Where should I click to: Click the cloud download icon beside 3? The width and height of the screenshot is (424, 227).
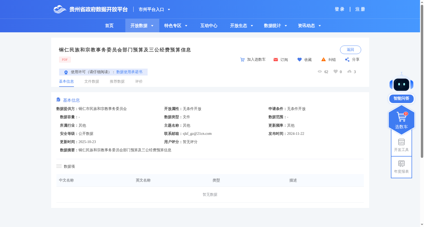point(350,72)
